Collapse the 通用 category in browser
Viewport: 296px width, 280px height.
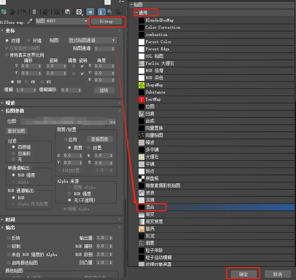pos(136,13)
